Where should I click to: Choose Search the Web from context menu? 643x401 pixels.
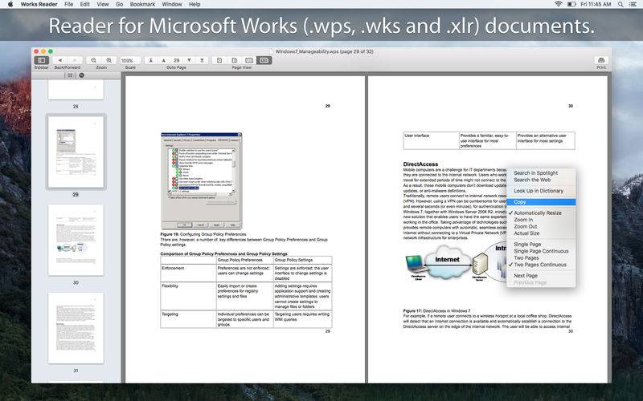[541, 180]
